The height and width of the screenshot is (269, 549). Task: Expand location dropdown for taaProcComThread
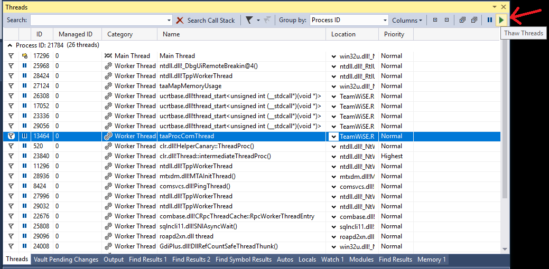[x=333, y=136]
